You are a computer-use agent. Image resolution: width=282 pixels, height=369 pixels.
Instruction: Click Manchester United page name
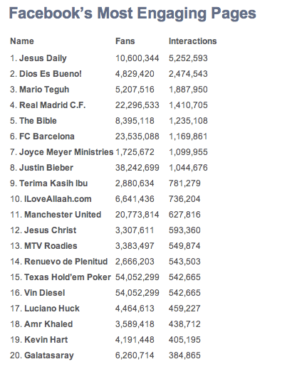63,215
